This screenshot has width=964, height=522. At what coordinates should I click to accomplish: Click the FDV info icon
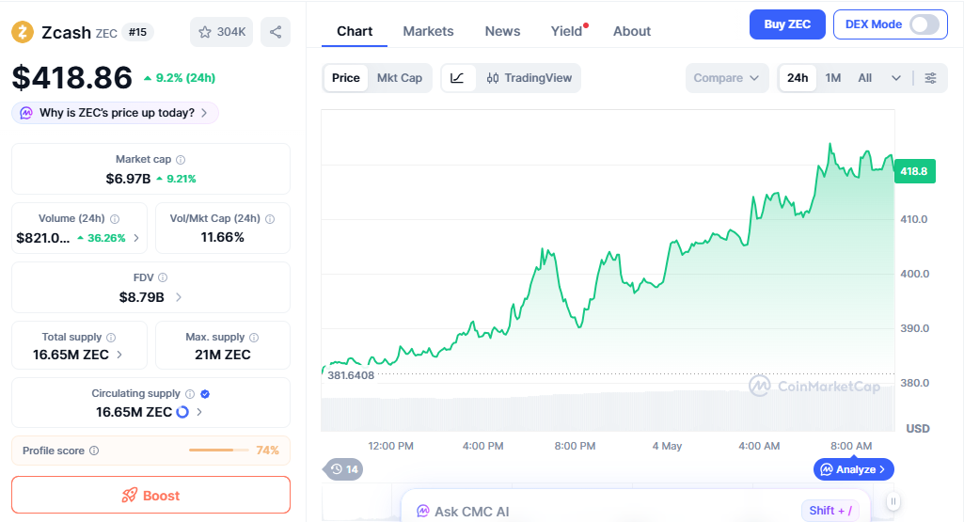point(163,277)
